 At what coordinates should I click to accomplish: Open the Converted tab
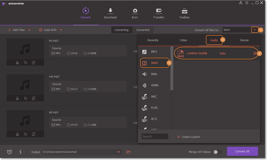(143, 30)
